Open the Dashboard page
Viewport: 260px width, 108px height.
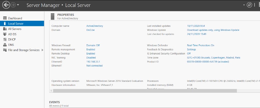tap(15, 18)
